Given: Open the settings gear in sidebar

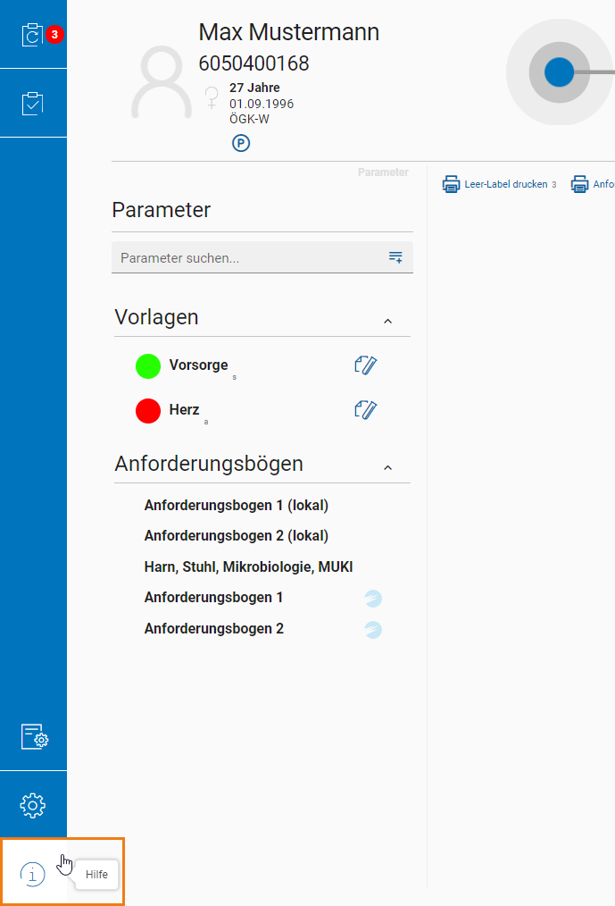Looking at the screenshot, I should tap(33, 805).
